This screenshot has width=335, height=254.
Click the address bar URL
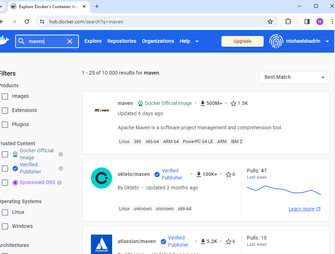click(86, 22)
